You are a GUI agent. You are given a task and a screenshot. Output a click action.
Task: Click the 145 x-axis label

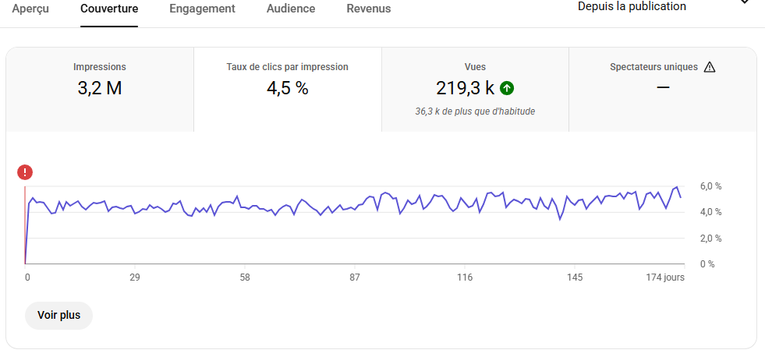[x=575, y=277]
